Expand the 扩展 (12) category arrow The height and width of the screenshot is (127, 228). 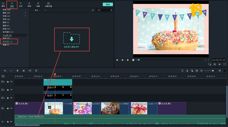pos(25,16)
